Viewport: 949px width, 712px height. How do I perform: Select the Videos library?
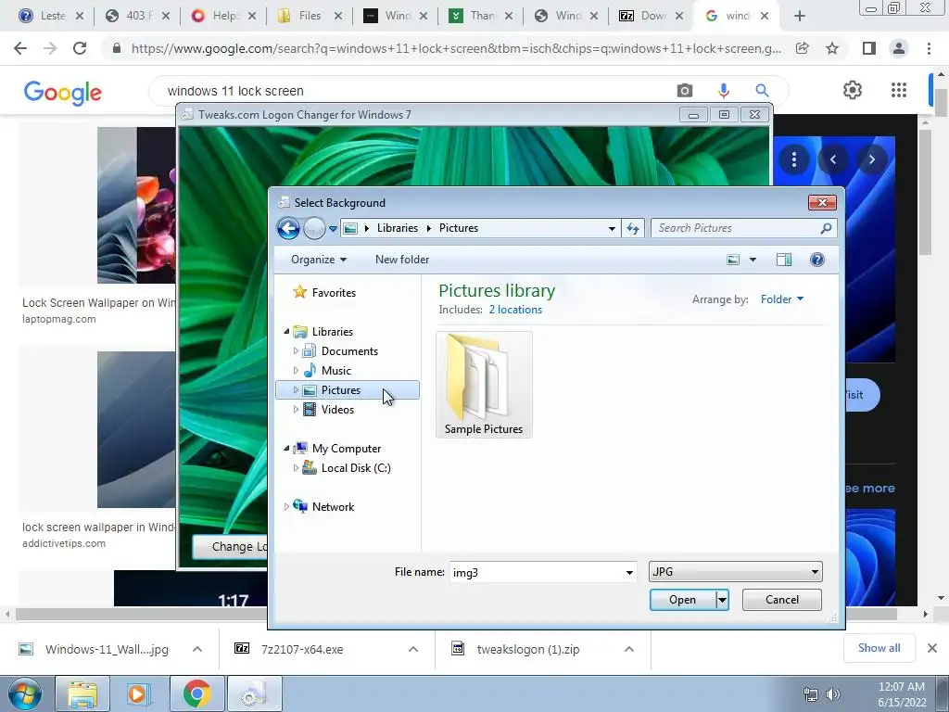337,410
